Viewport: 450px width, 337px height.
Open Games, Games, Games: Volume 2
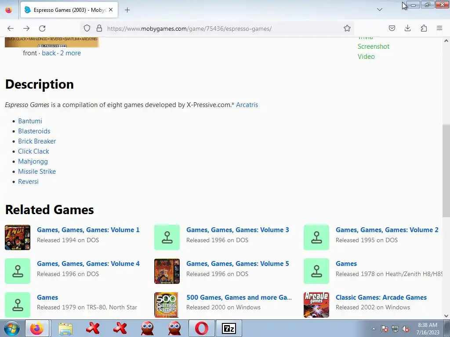pyautogui.click(x=387, y=230)
